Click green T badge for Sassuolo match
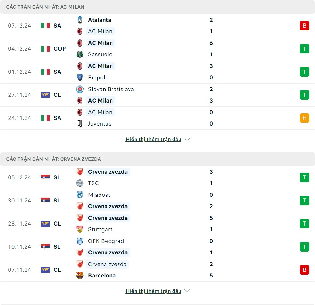The image size is (315, 305). [x=304, y=49]
